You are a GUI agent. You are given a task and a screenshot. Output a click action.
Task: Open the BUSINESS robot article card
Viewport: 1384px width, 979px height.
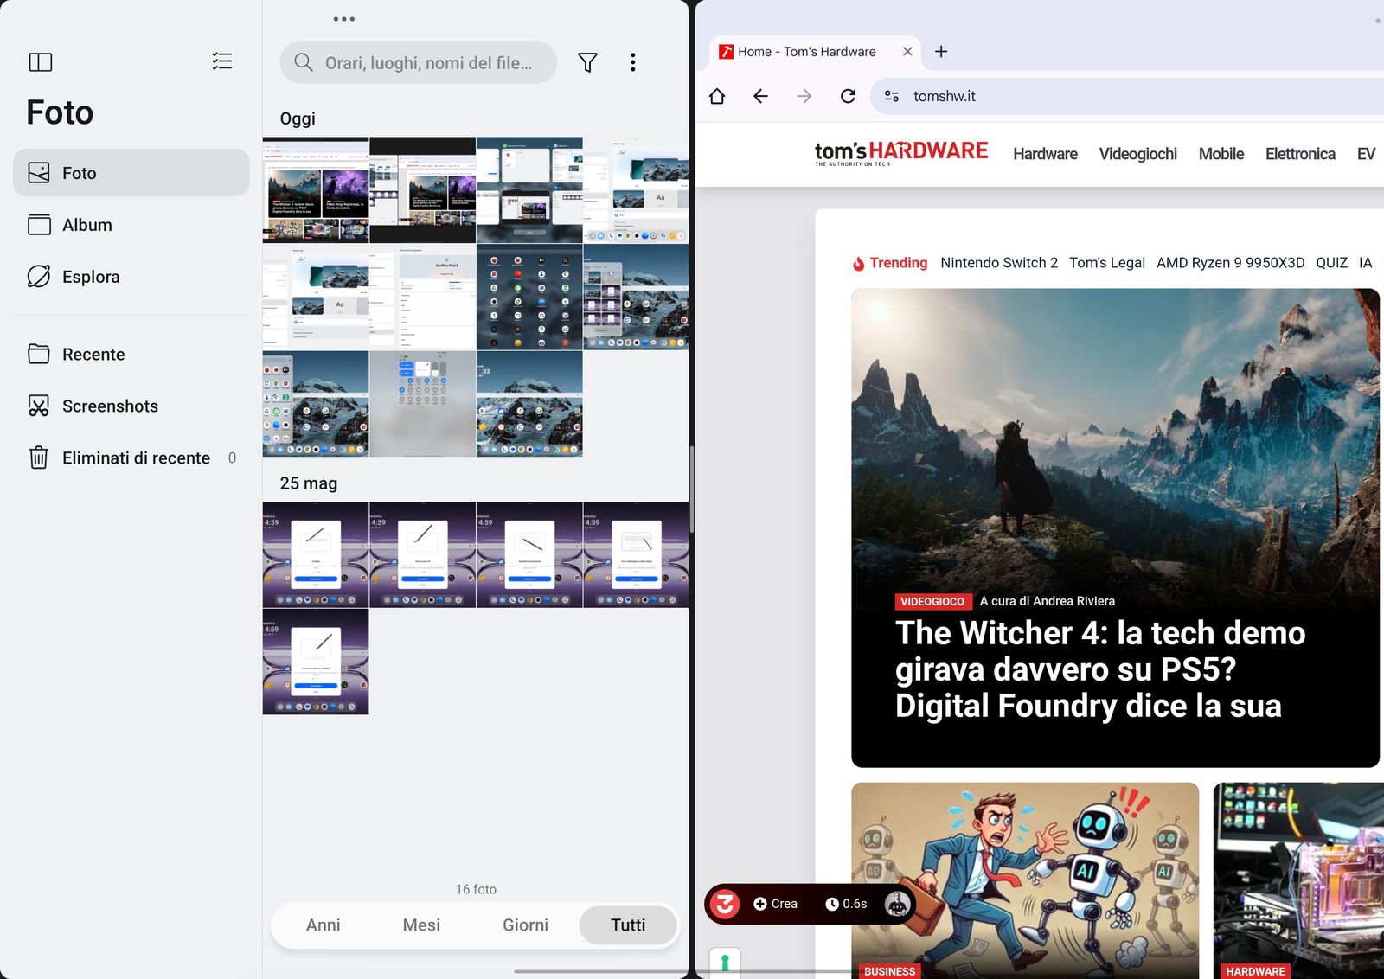[x=1025, y=880]
